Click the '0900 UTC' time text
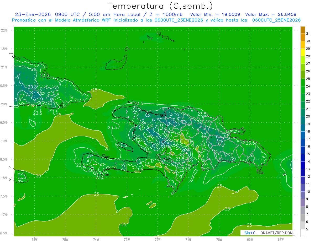315x243 pixels. pos(67,15)
